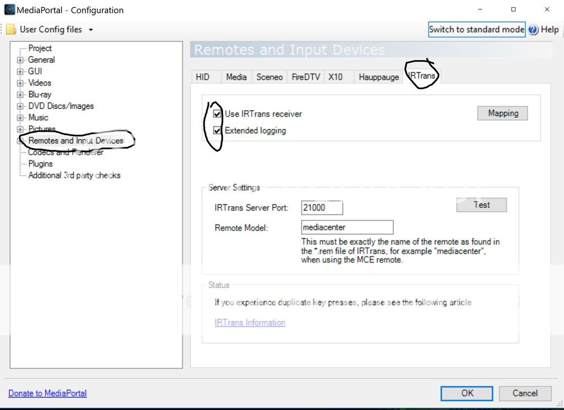Click the Test button in Server Settings

(481, 205)
